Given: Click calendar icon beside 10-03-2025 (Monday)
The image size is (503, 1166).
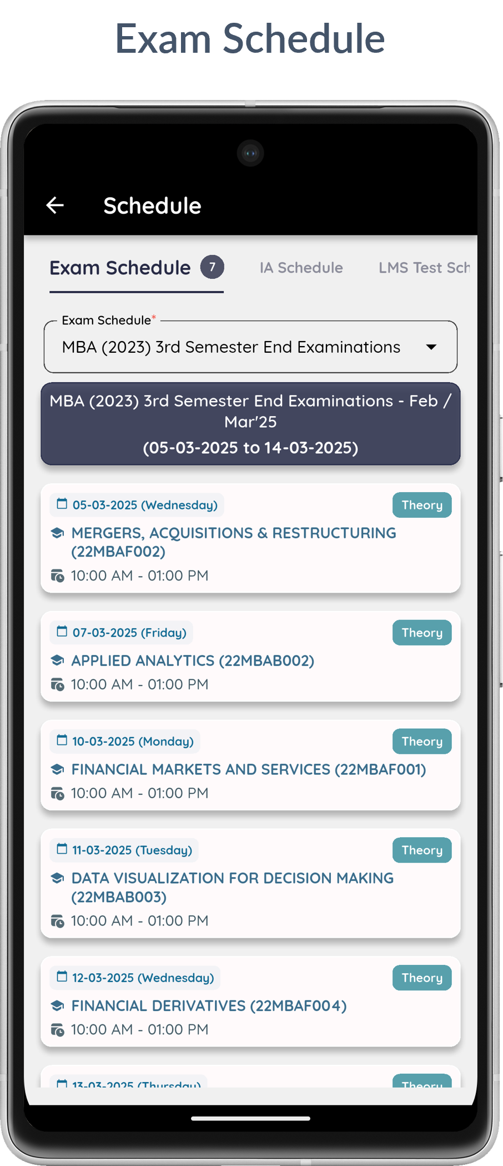Looking at the screenshot, I should [62, 740].
